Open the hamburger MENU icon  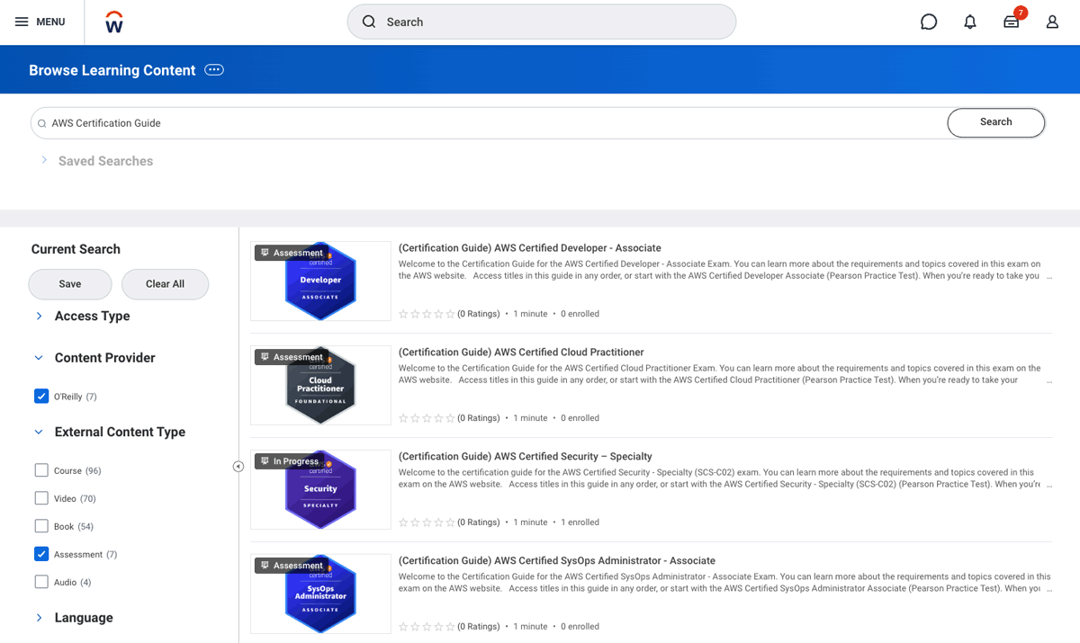click(x=22, y=22)
